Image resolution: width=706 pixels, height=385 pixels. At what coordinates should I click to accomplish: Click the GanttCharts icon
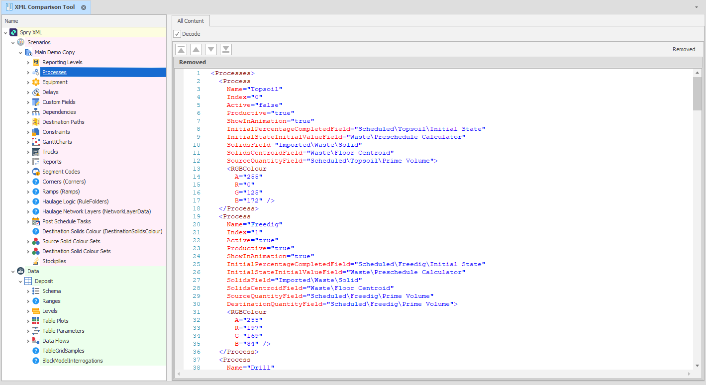[x=36, y=142]
